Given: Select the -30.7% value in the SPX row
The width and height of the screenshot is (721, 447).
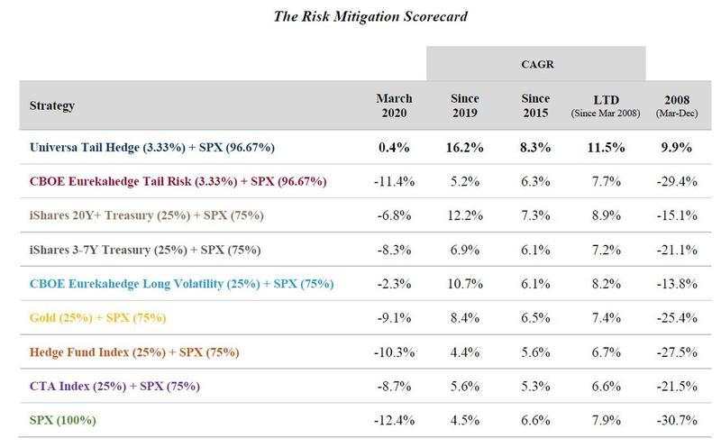Looking at the screenshot, I should pyautogui.click(x=680, y=421).
